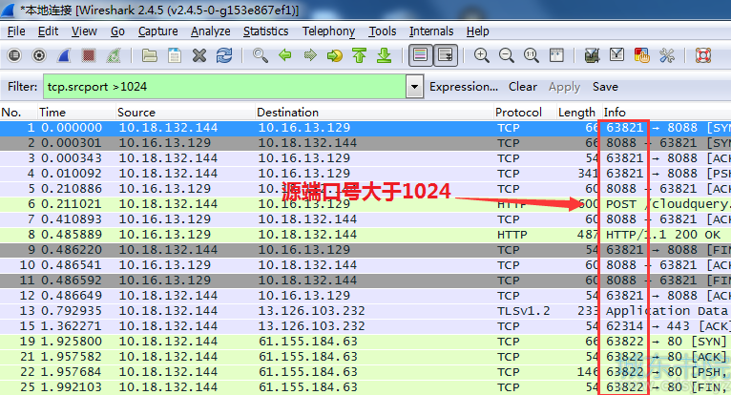Select packet at time 0.000301
Screen dimensions: 731x395
click(x=365, y=143)
